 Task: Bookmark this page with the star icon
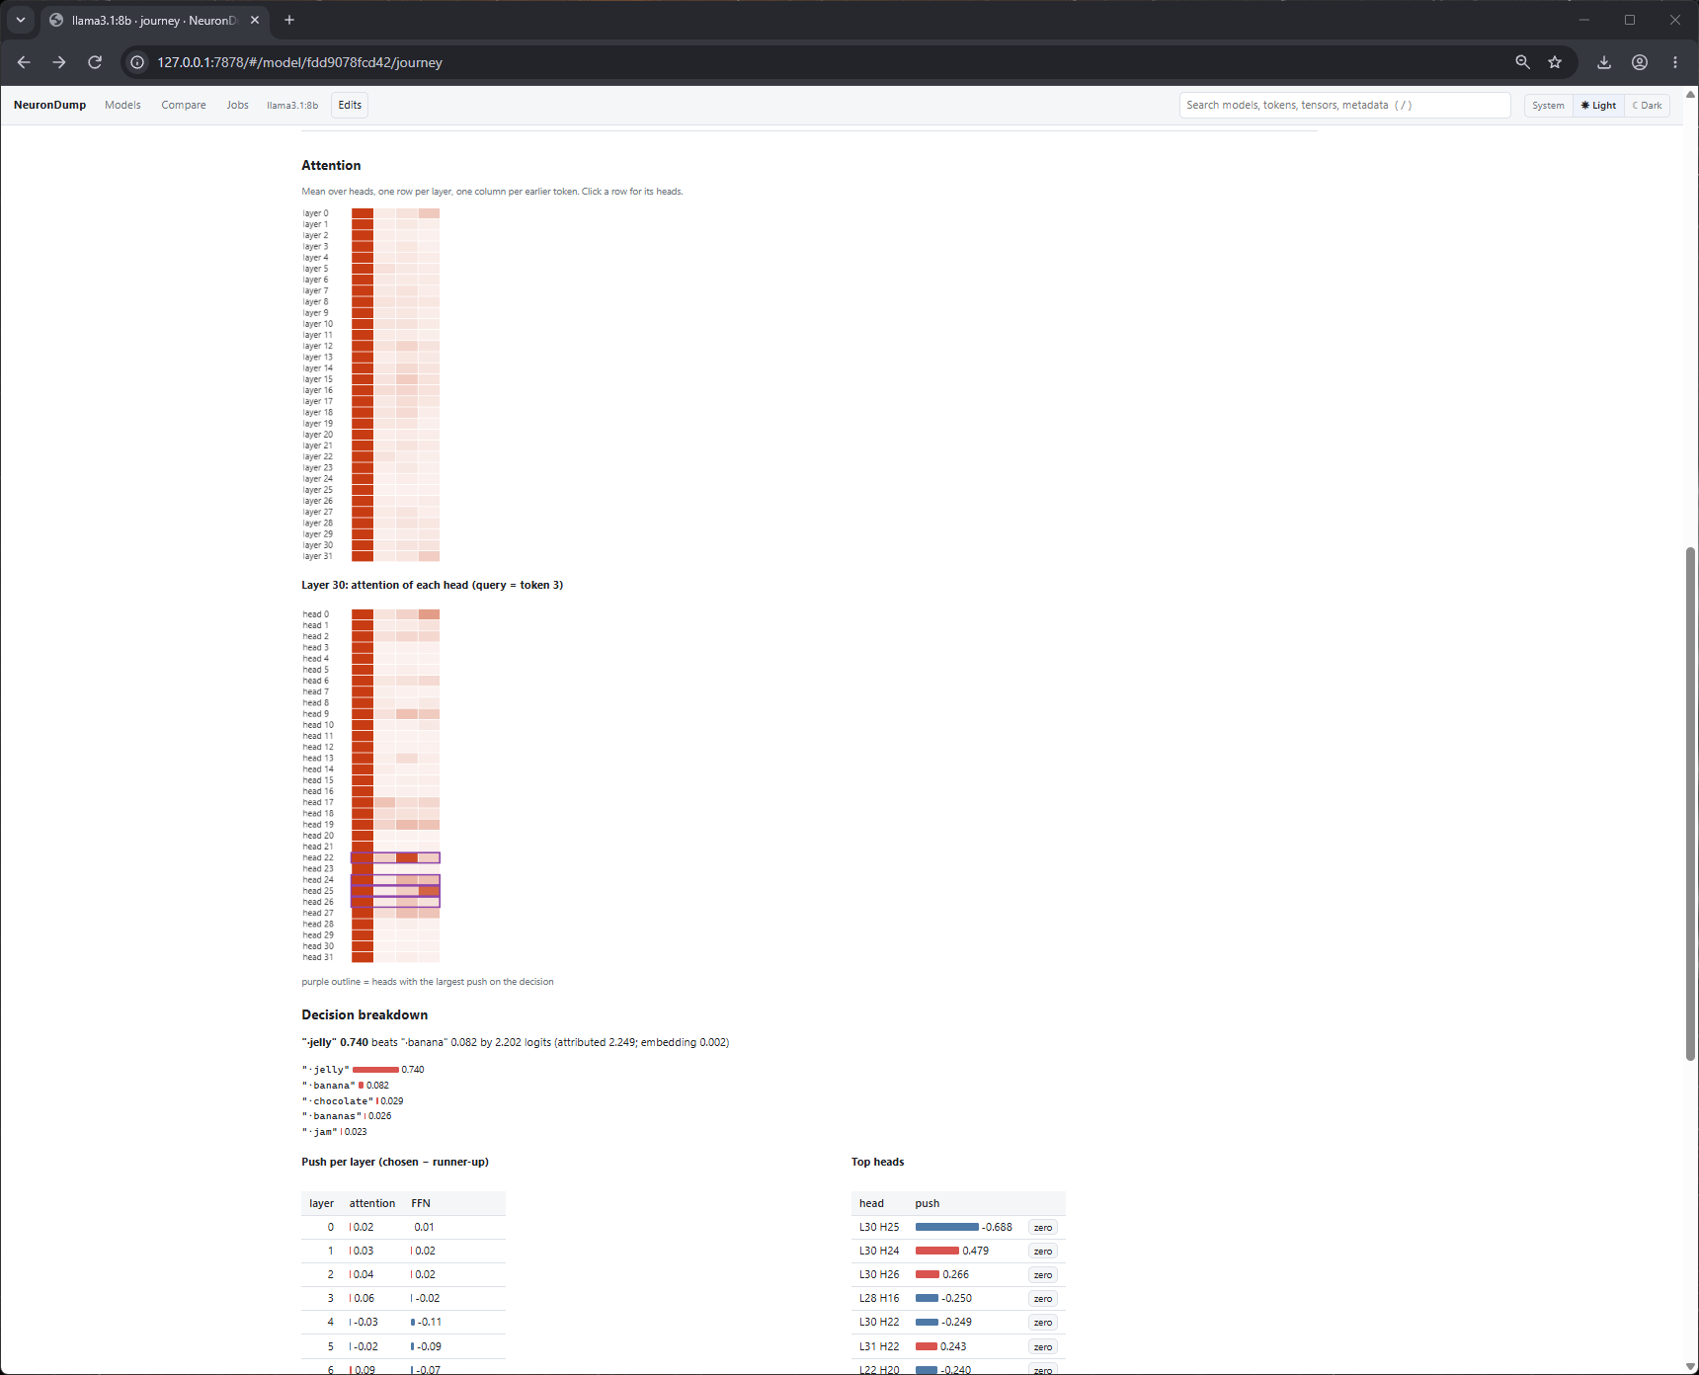click(1555, 62)
